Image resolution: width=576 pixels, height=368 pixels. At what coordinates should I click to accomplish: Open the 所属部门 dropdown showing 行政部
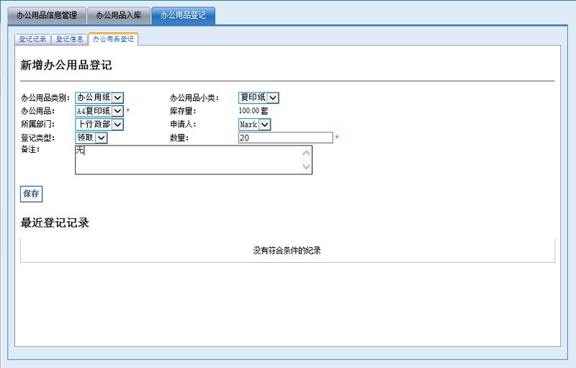(x=99, y=125)
